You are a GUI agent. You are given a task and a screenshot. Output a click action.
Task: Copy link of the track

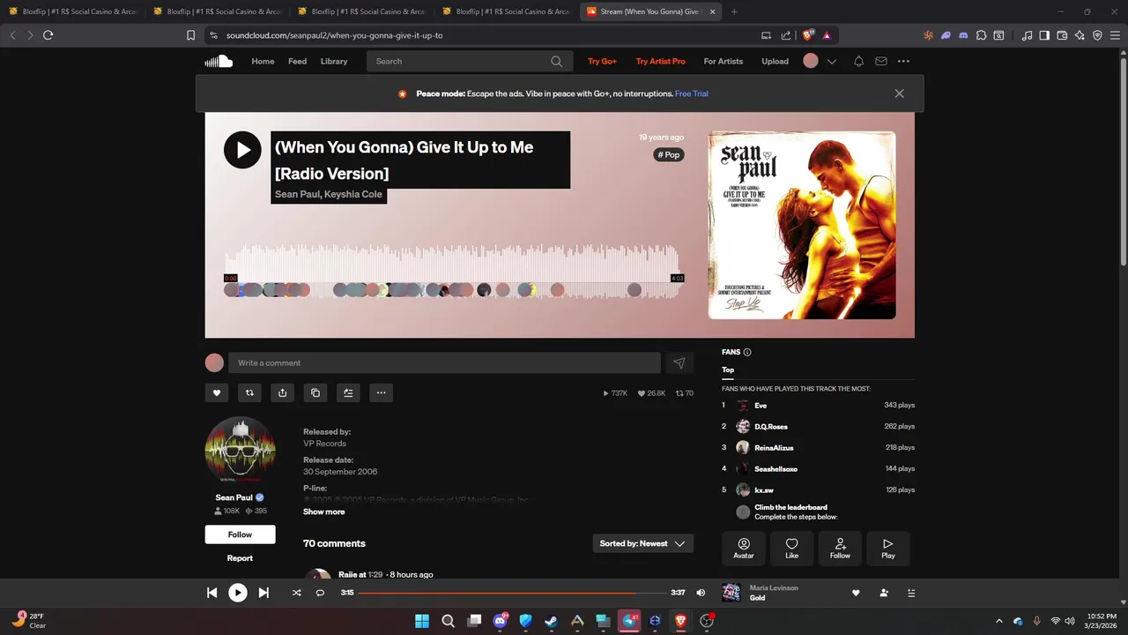coord(315,392)
